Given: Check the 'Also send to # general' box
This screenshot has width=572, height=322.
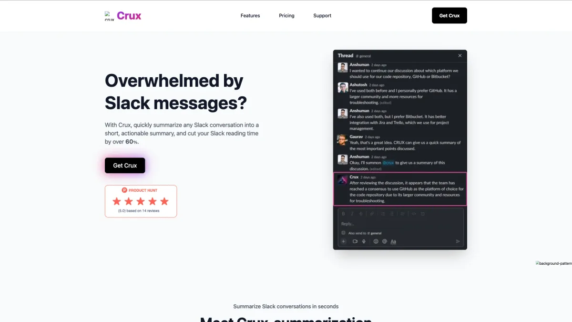Looking at the screenshot, I should [343, 233].
